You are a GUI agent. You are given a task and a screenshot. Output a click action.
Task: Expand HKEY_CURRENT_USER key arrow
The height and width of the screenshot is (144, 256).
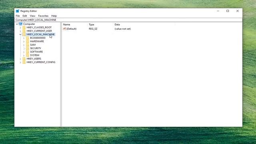[20, 31]
